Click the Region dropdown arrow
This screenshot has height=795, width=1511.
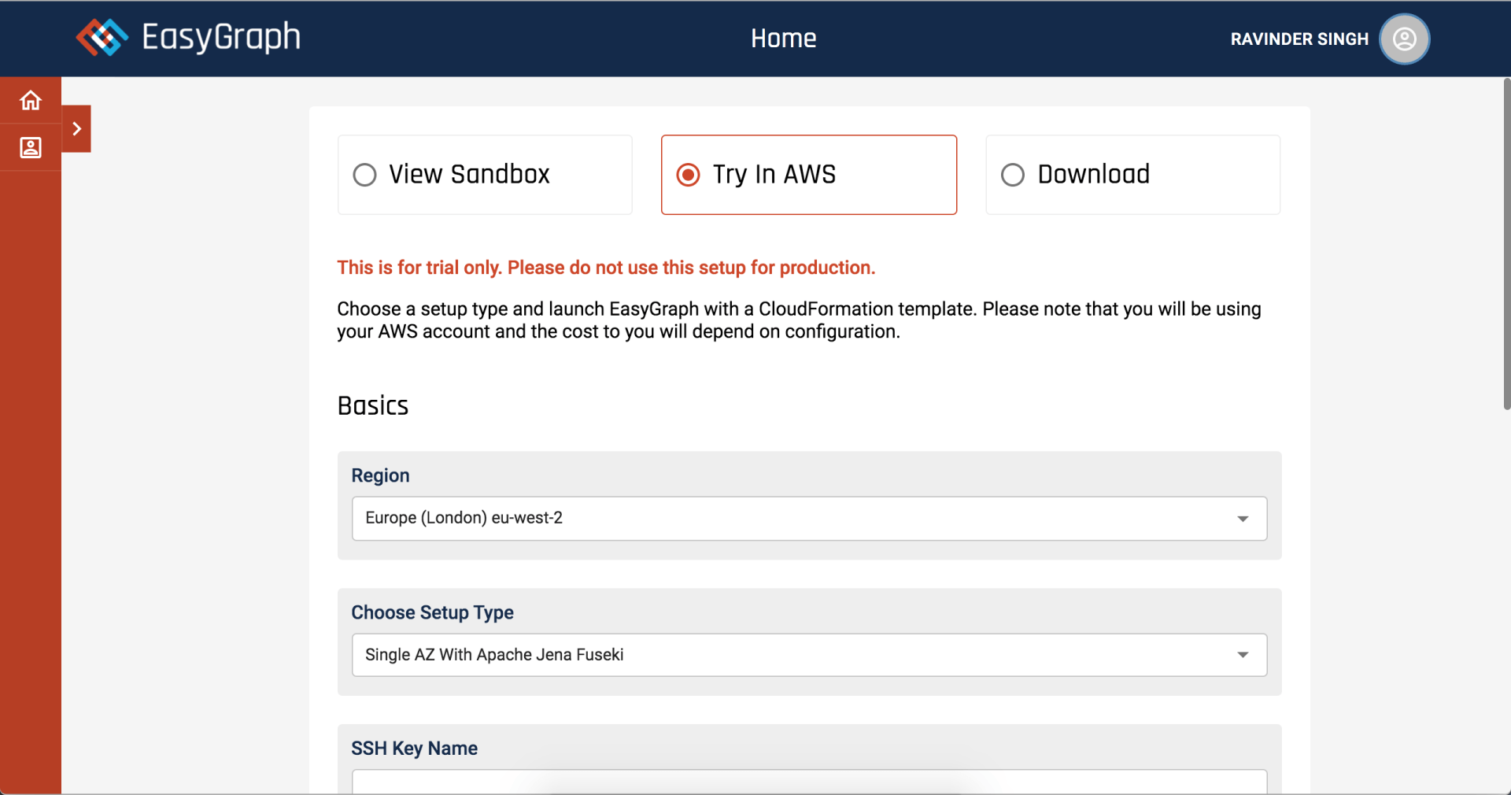point(1243,519)
